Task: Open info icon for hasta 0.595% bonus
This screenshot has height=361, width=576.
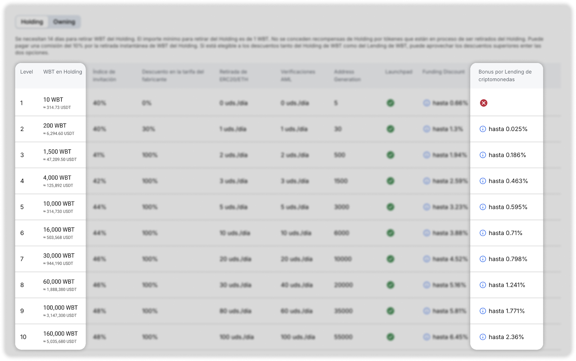Action: coord(483,207)
